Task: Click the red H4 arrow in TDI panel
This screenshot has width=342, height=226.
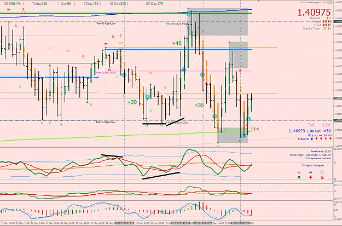Action: [x=311, y=177]
